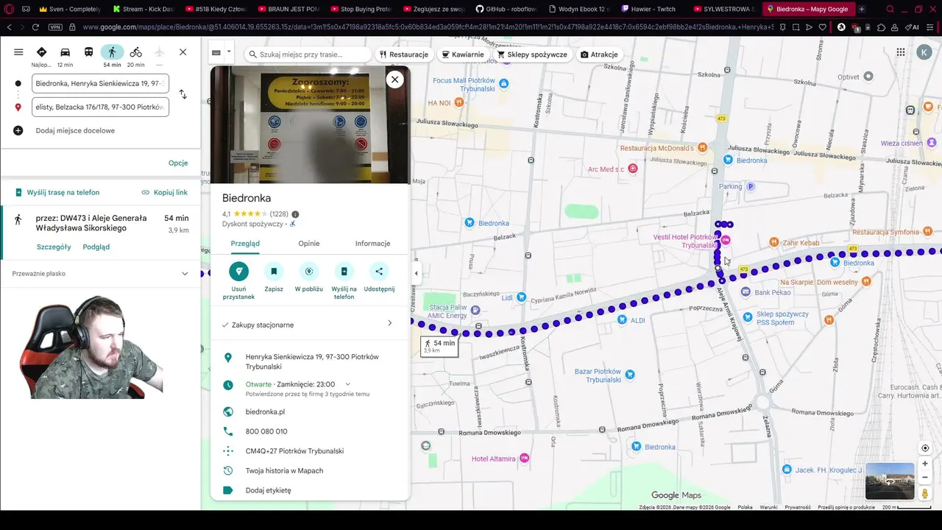Viewport: 942px width, 530px height.
Task: Filter by Restauracje chip
Action: click(x=404, y=54)
